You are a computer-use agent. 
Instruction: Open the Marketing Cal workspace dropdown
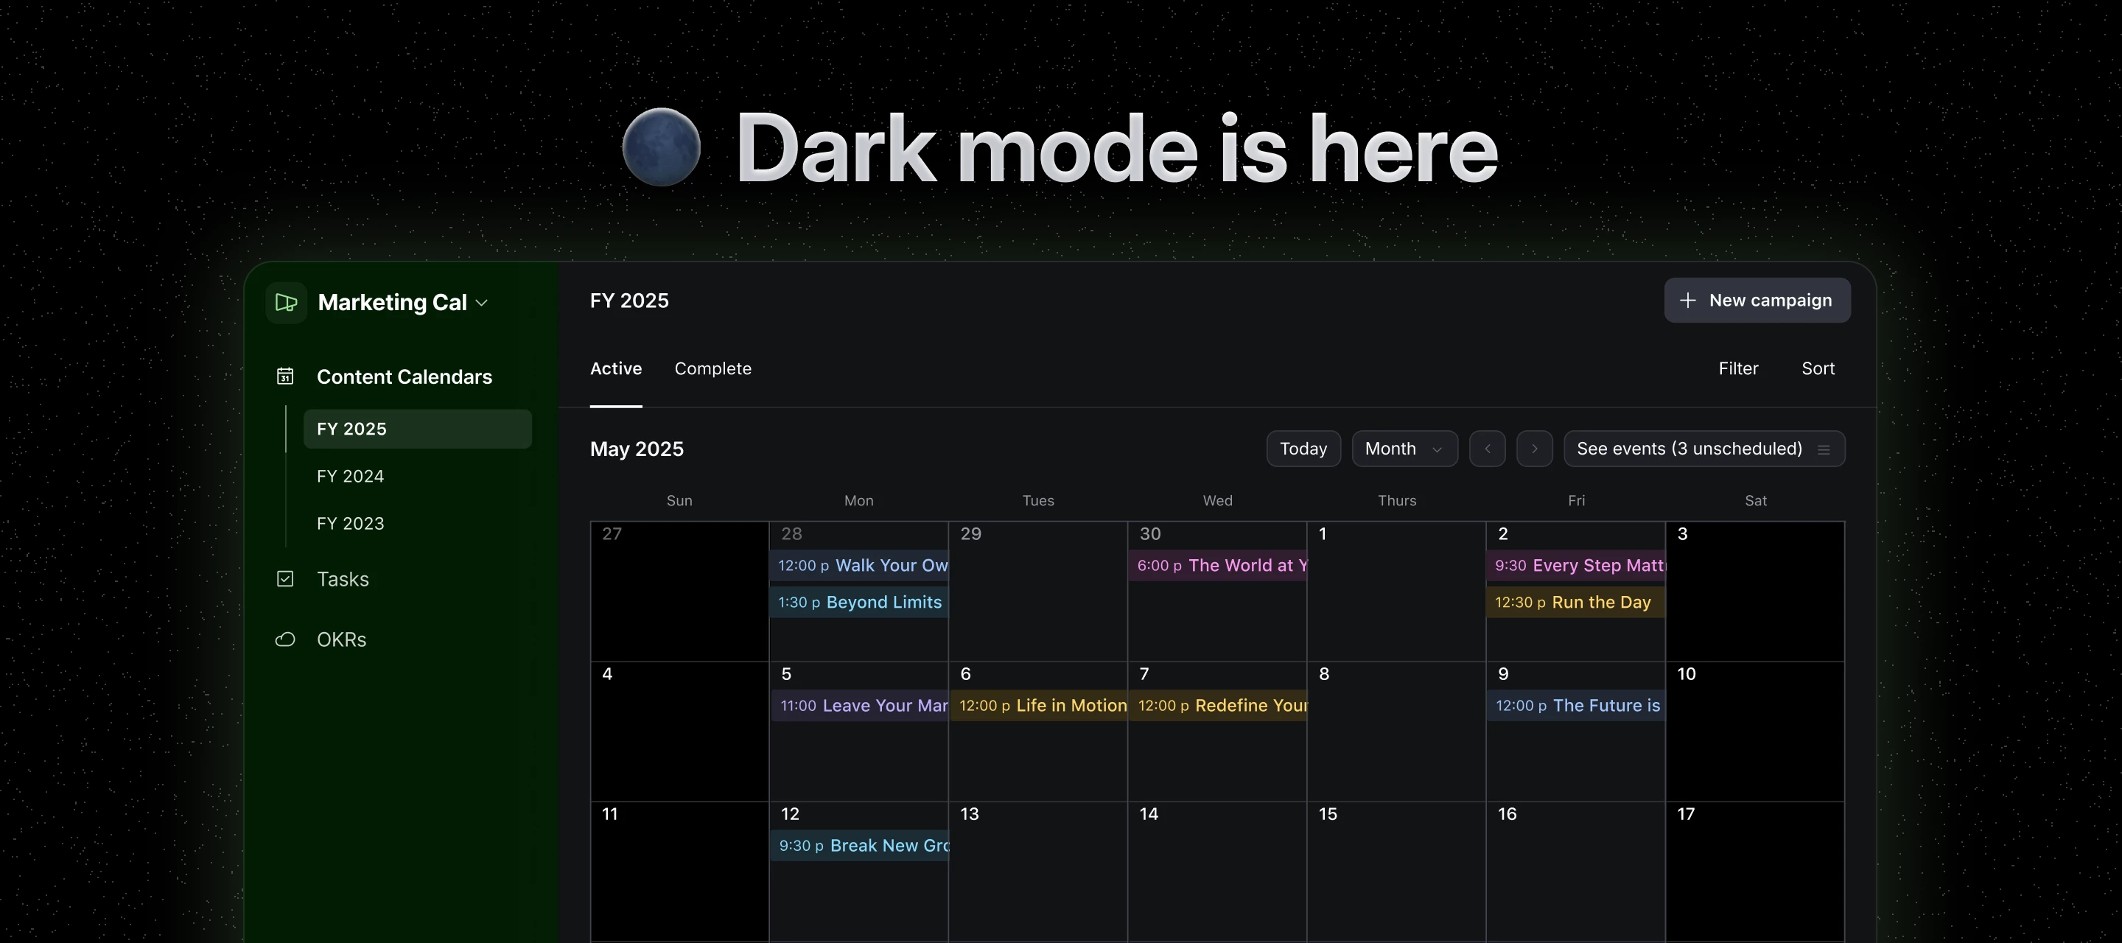tap(483, 302)
